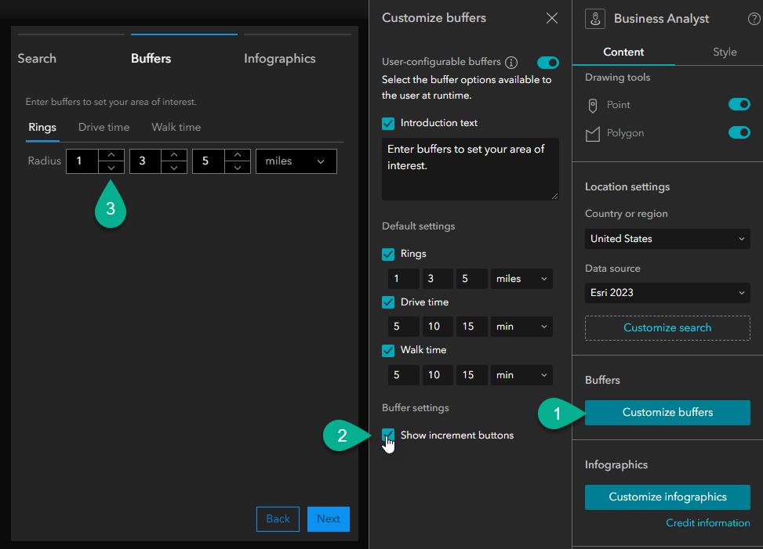763x549 pixels.
Task: Switch to the Style tab
Action: click(x=725, y=52)
